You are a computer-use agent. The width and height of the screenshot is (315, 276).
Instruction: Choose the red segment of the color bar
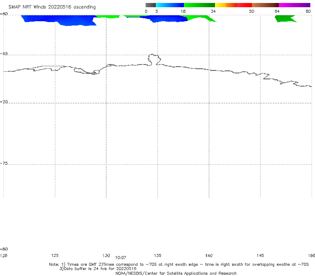[x=244, y=5]
